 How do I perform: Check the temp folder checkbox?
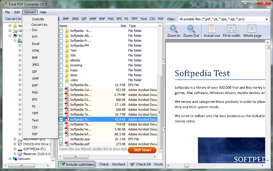[x=61, y=75]
